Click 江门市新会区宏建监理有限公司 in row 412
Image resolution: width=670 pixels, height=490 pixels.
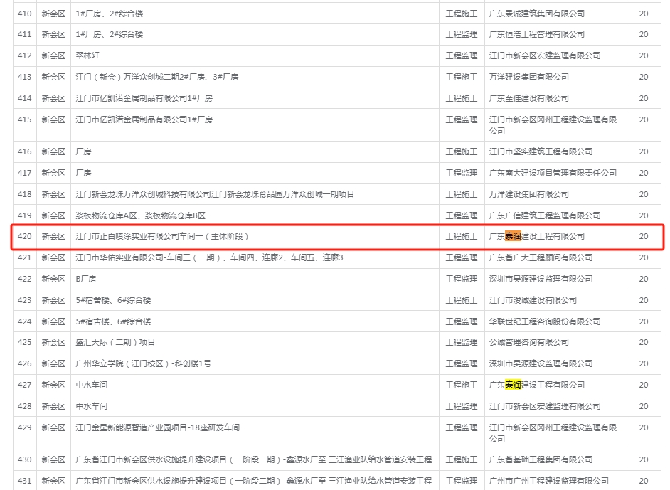click(545, 55)
